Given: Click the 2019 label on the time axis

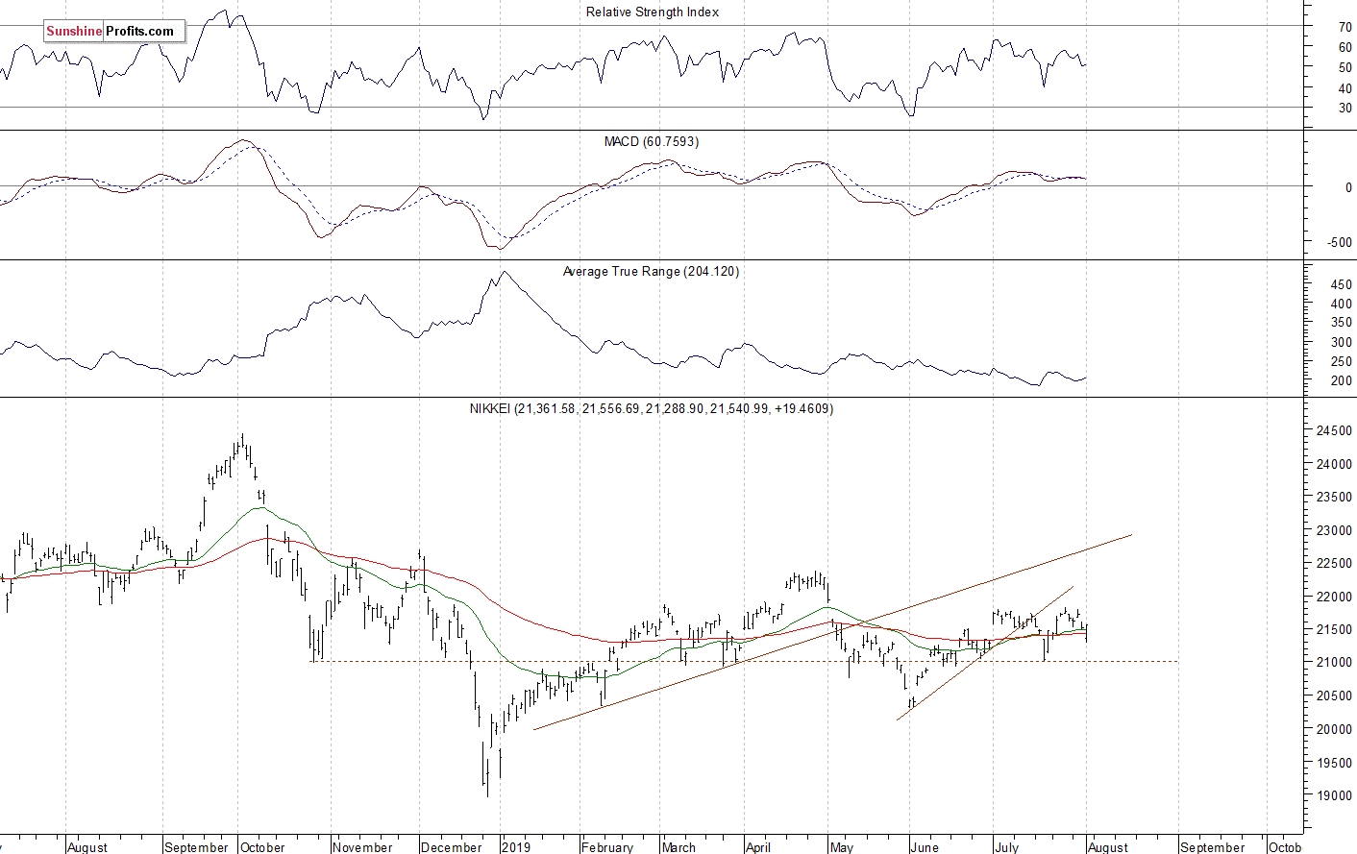Looking at the screenshot, I should point(516,847).
